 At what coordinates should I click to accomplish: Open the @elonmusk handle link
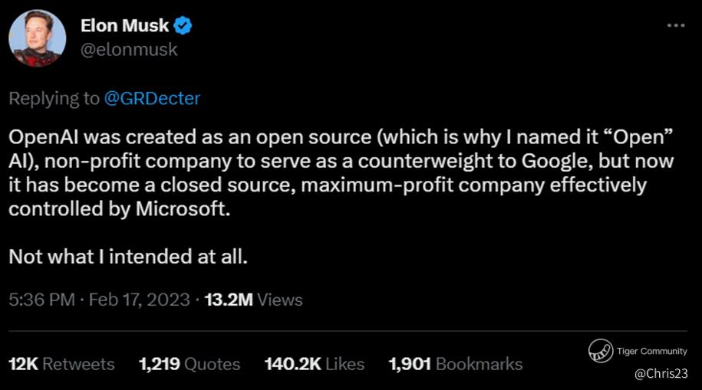click(129, 50)
